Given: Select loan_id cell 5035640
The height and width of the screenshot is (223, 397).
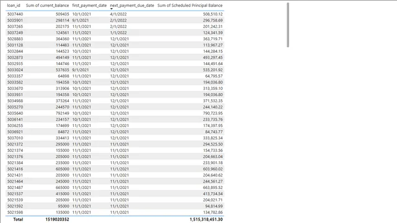Looking at the screenshot, I should [15, 113].
